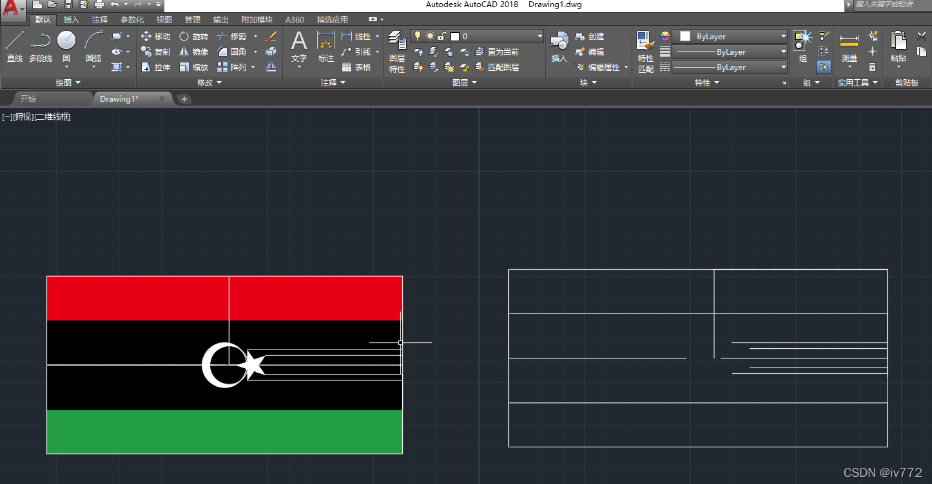Click the Erase tool icon
This screenshot has height=484, width=932.
(x=271, y=37)
